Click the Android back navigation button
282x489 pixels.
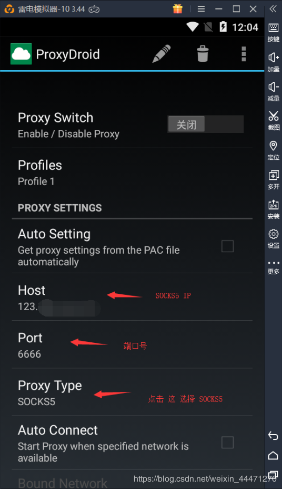pos(273,435)
